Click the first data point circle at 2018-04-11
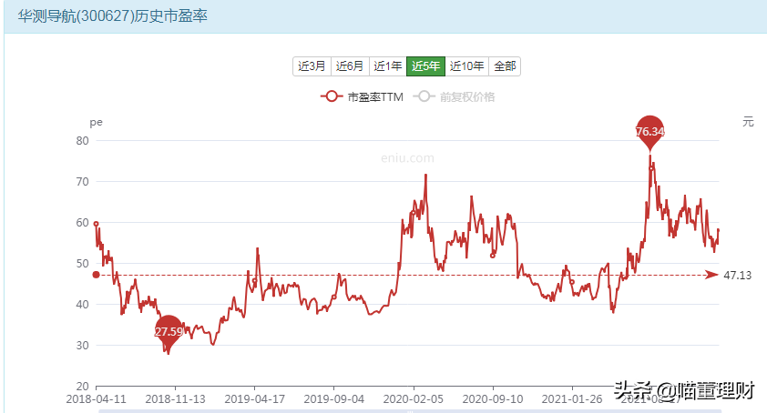The width and height of the screenshot is (767, 413). pyautogui.click(x=96, y=224)
